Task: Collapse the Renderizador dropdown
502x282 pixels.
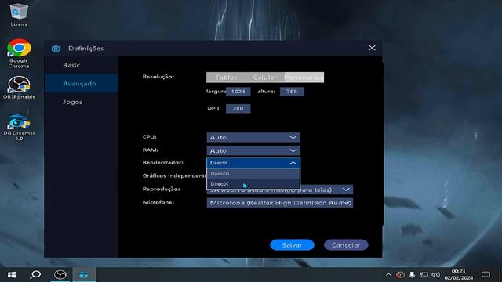Action: click(x=253, y=163)
